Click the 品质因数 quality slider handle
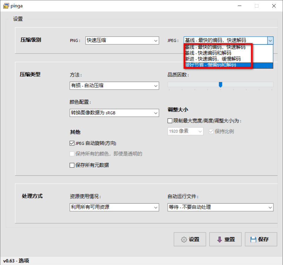Viewport: 283px width, 265px height. click(221, 85)
